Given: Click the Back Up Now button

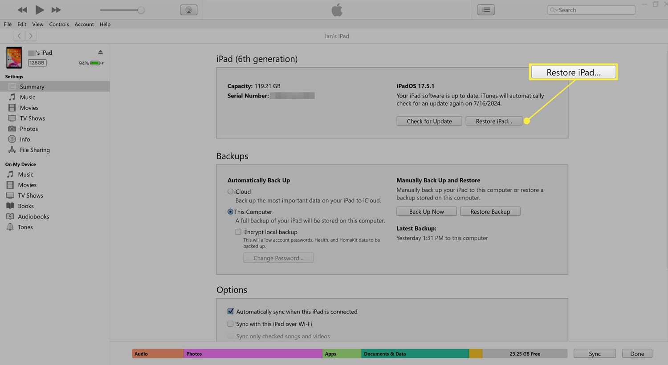Looking at the screenshot, I should tap(426, 211).
